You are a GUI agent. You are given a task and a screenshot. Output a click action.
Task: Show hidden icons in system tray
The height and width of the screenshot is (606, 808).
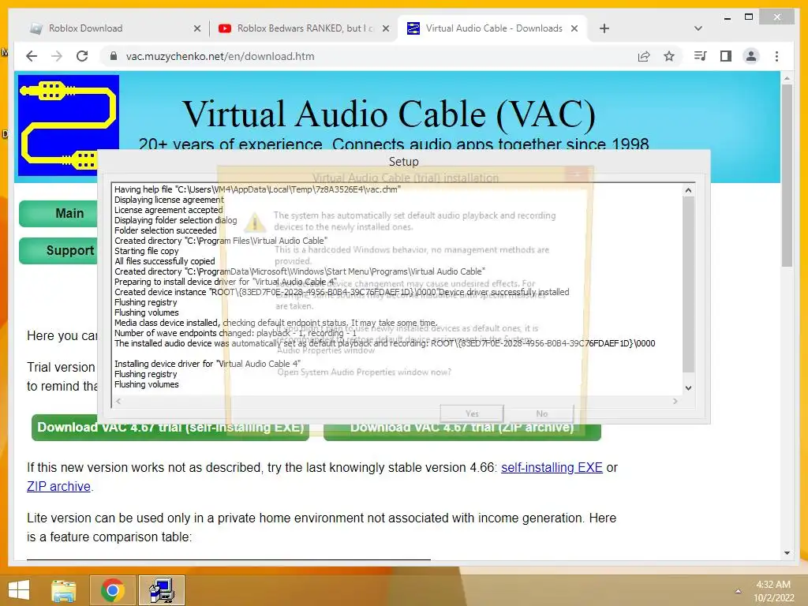tap(738, 591)
